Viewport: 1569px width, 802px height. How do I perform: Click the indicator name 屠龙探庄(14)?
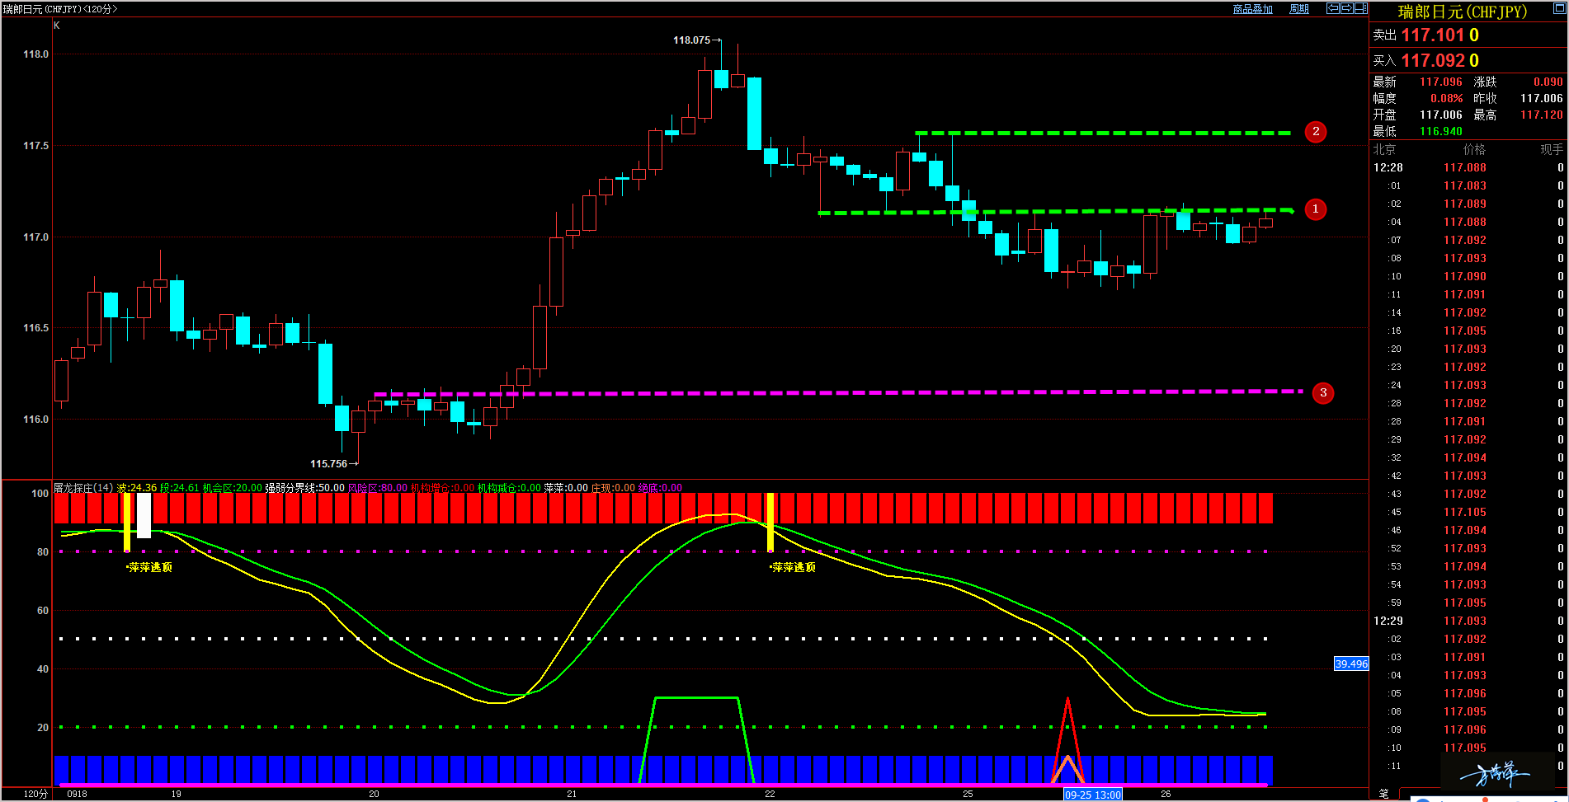(83, 488)
